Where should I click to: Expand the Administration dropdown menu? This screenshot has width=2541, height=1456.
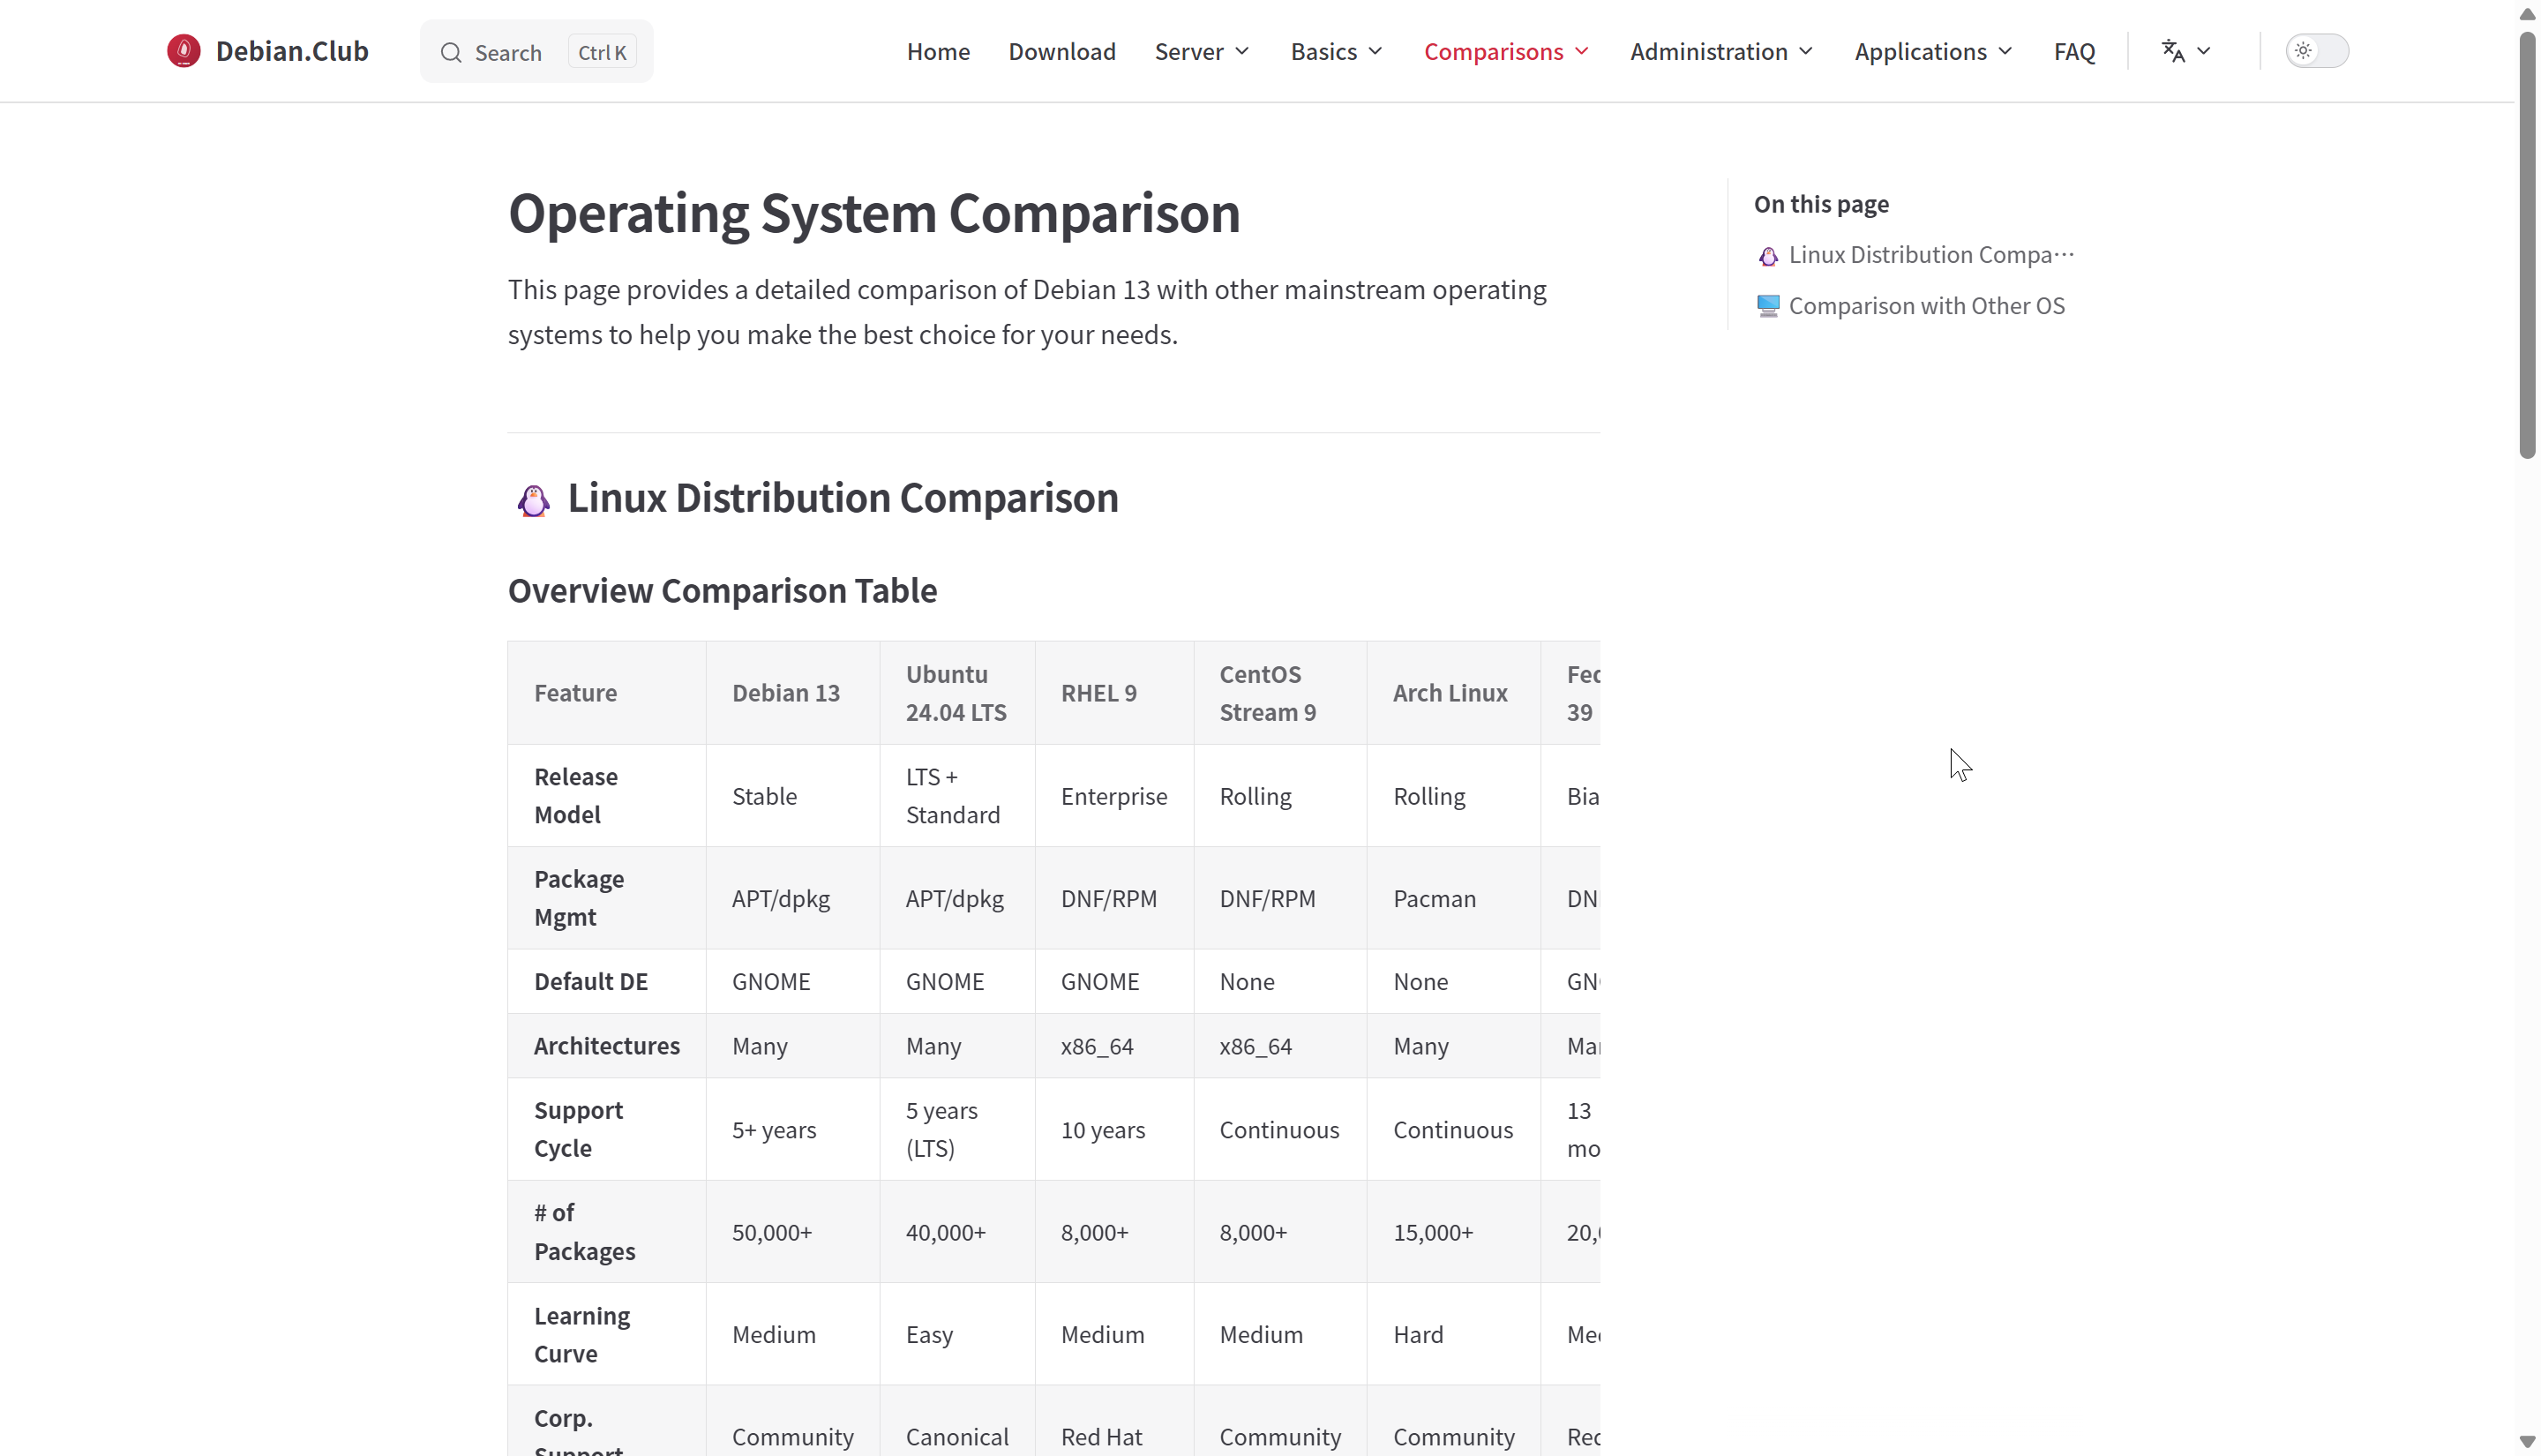pyautogui.click(x=1721, y=51)
